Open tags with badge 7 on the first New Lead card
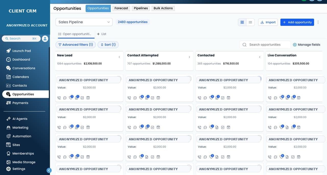Screen dimensions: 327x175 pos(71,98)
